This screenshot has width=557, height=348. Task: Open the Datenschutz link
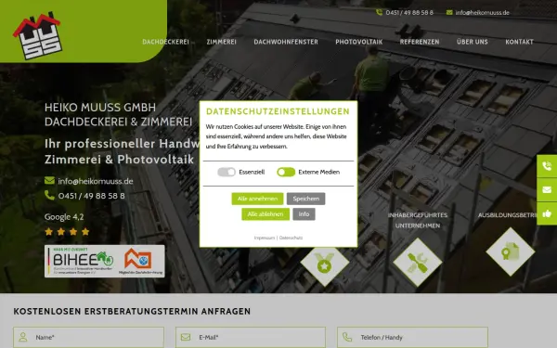pos(291,238)
